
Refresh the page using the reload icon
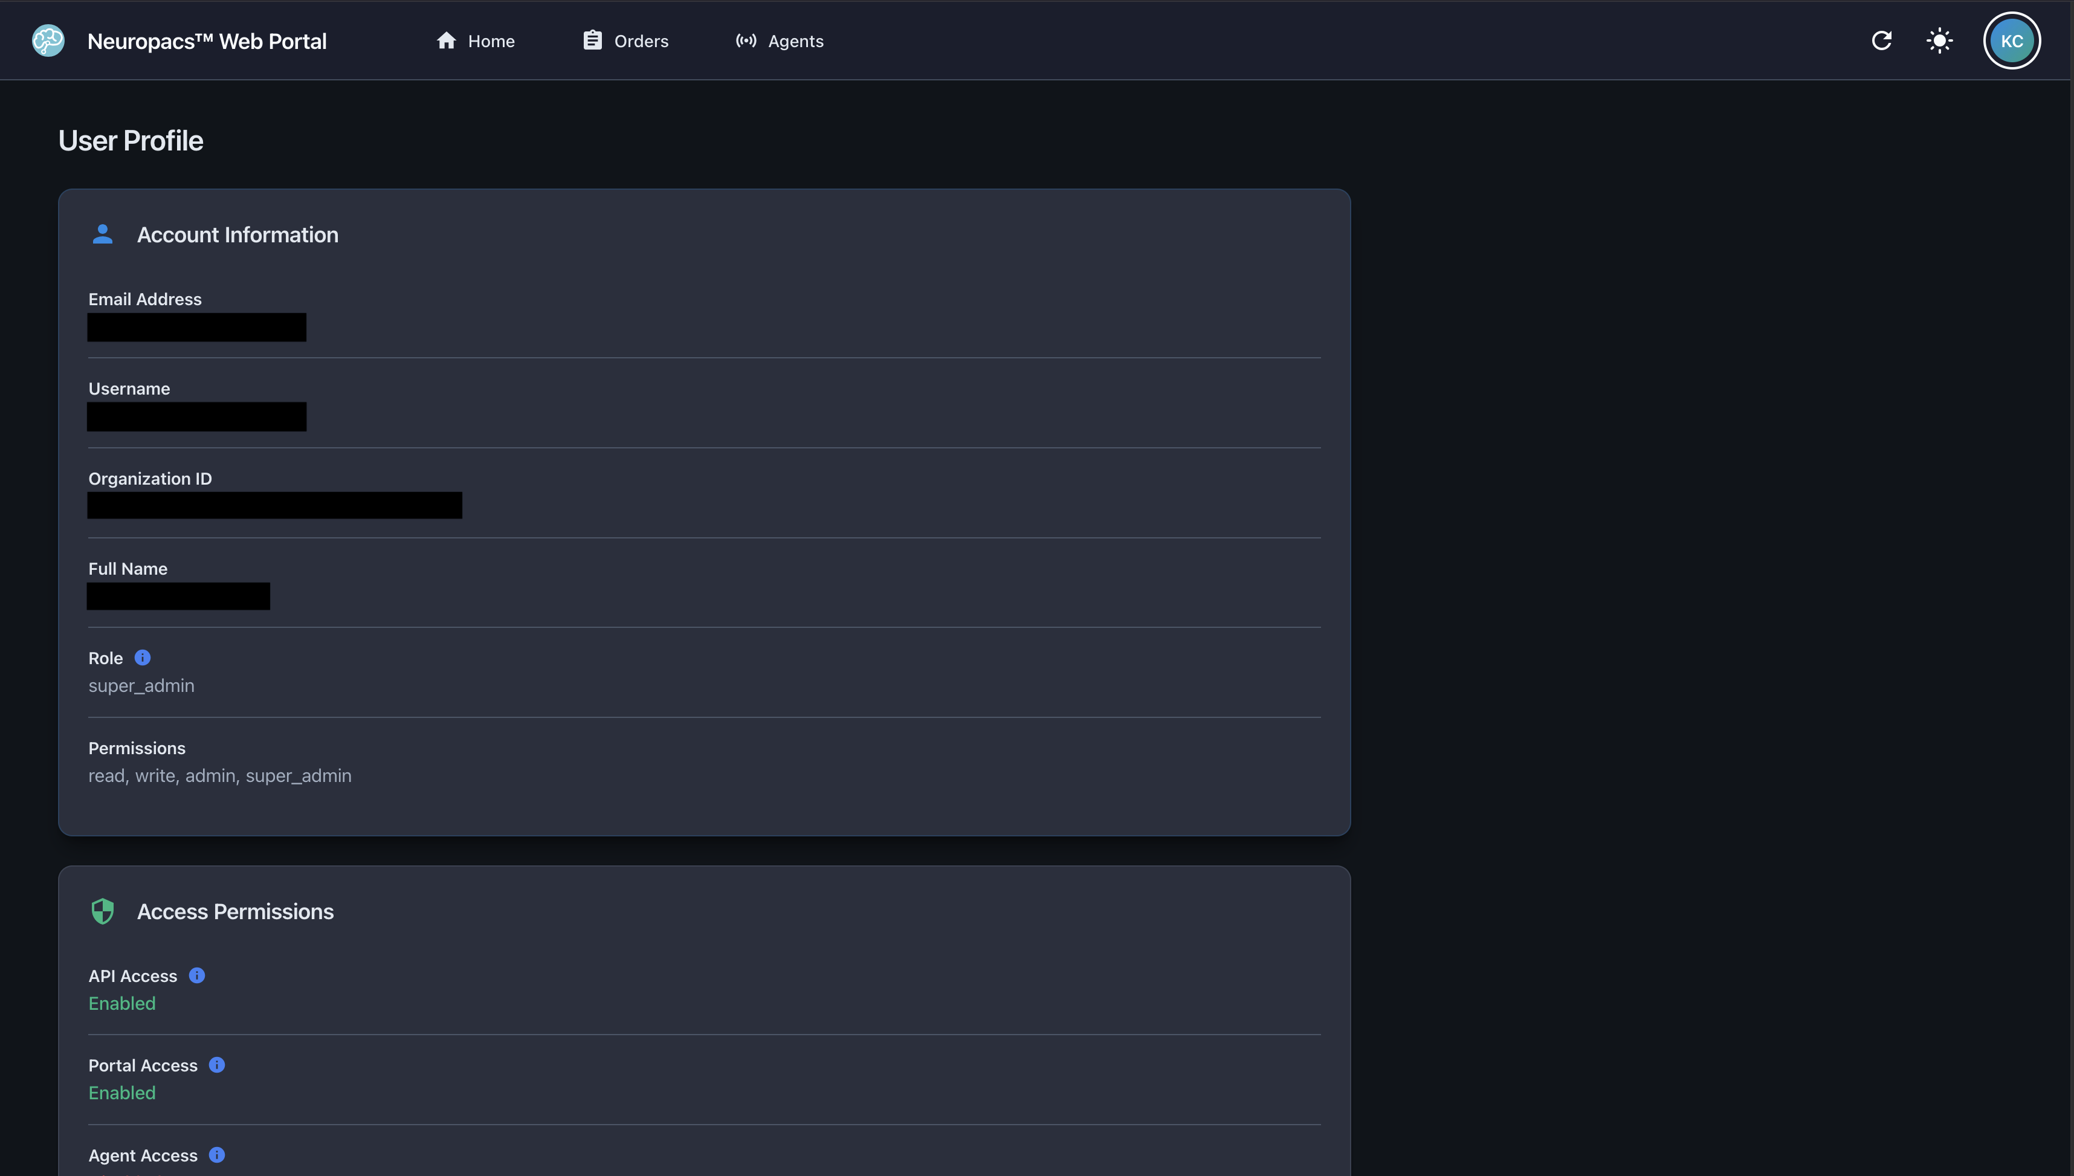point(1882,40)
